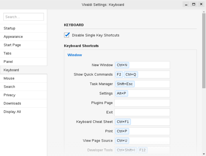Select the Ctrl+Shift+I shortcut chip
The height and width of the screenshot is (156, 206).
[126, 150]
